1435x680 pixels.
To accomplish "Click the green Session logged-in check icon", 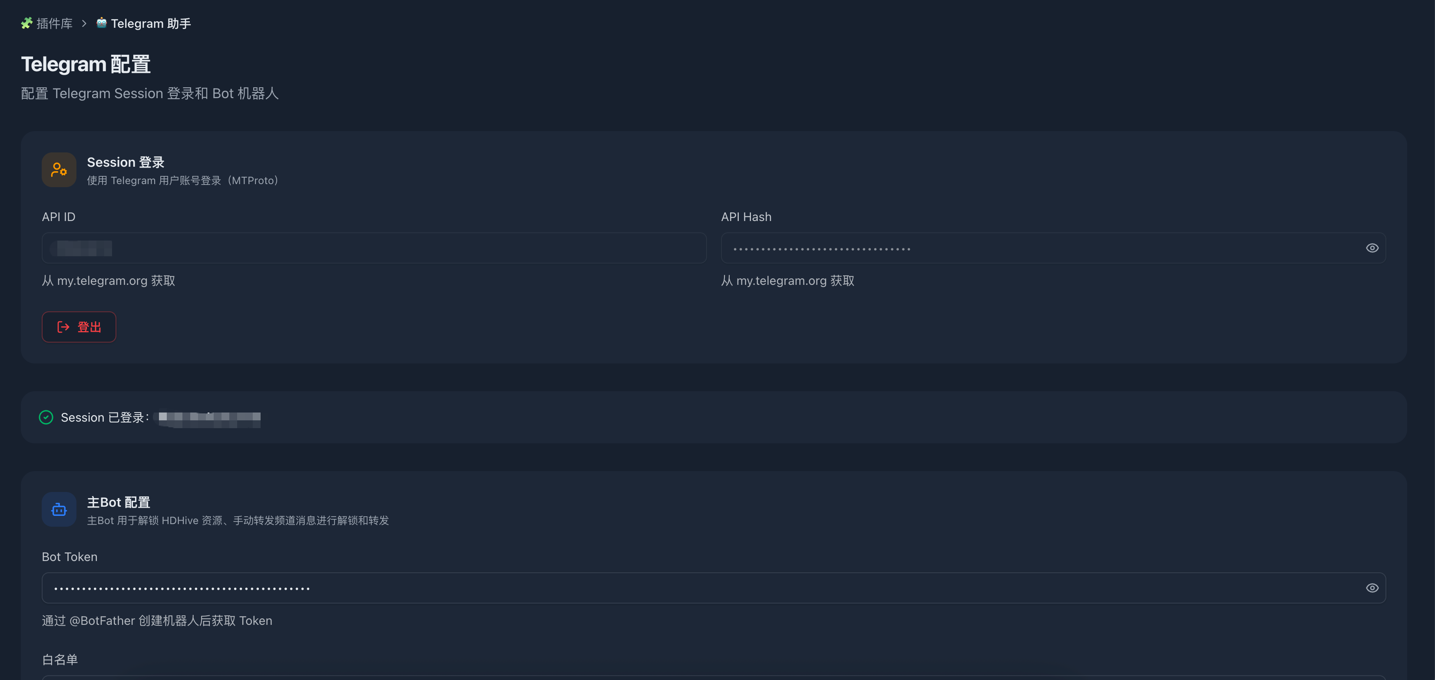I will tap(46, 417).
